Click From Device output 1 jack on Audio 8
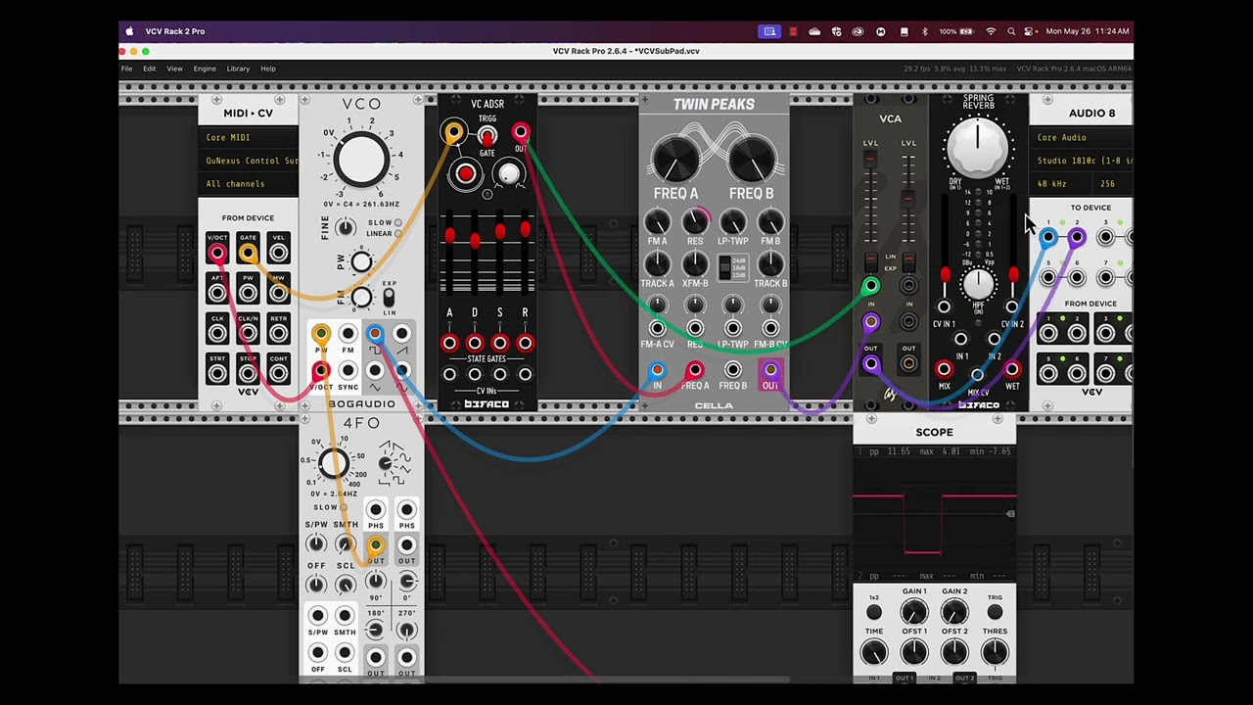Viewport: 1253px width, 705px height. 1048,334
